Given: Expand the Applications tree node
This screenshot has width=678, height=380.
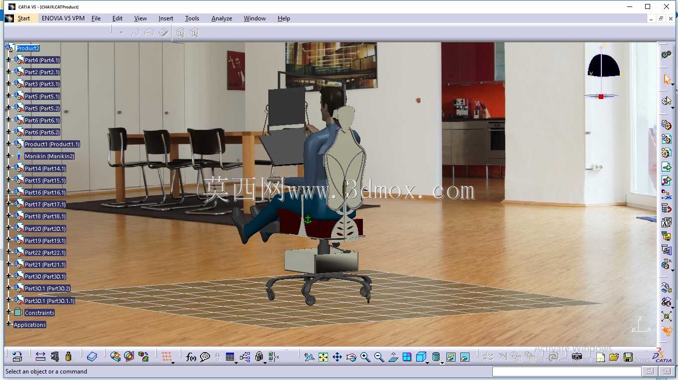Looking at the screenshot, I should pyautogui.click(x=8, y=324).
